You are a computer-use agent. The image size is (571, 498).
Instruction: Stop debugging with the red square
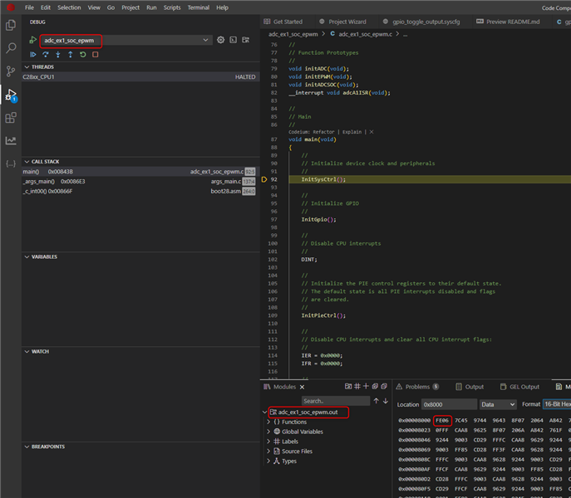point(96,55)
